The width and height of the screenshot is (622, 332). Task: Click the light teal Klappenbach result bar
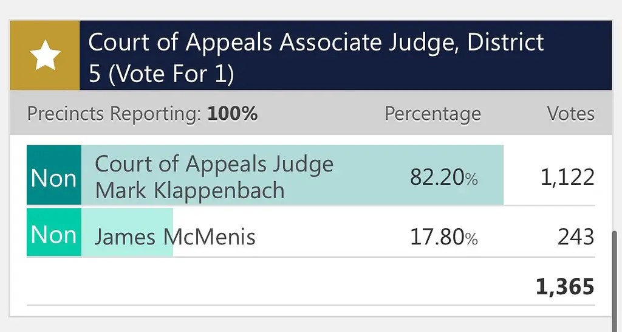[x=292, y=175]
